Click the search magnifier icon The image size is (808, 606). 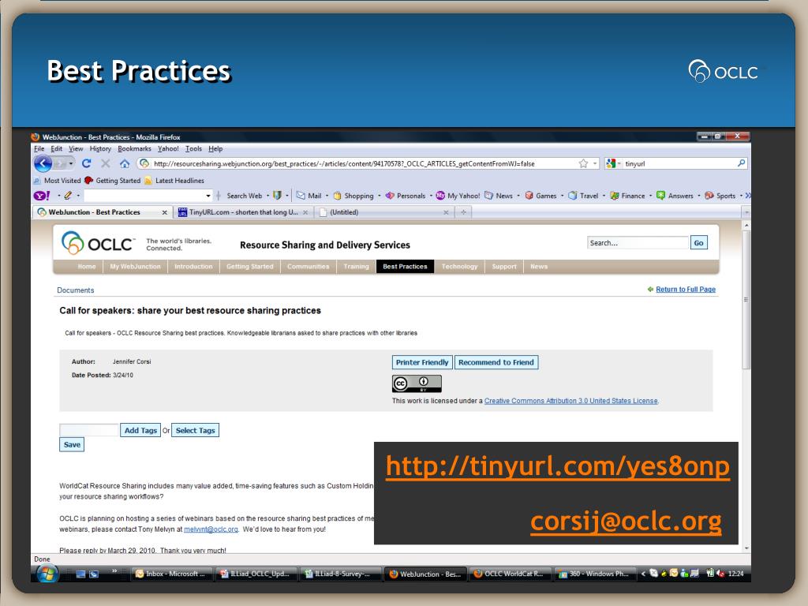741,163
